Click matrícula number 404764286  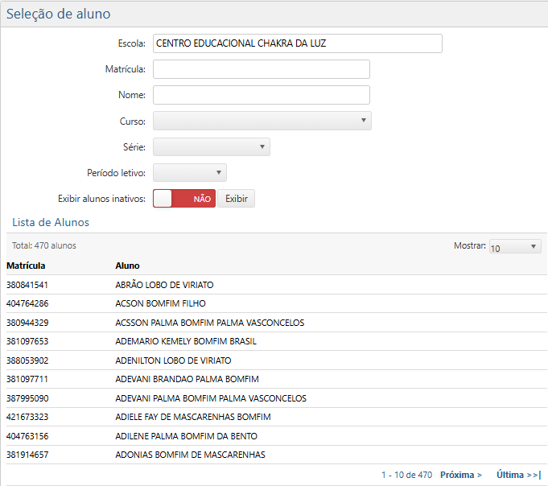[27, 303]
